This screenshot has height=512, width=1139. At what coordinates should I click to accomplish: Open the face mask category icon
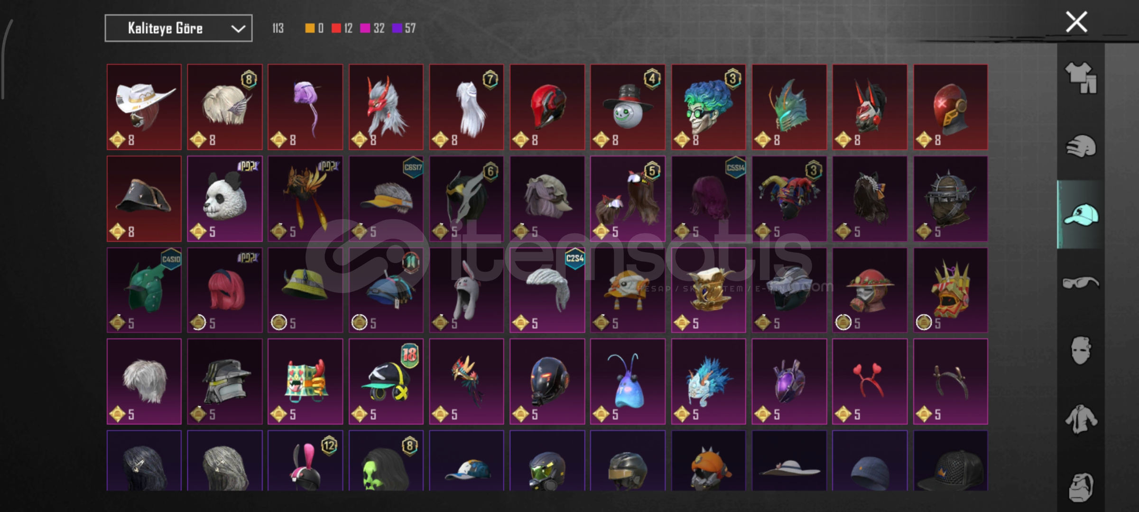[x=1081, y=350]
